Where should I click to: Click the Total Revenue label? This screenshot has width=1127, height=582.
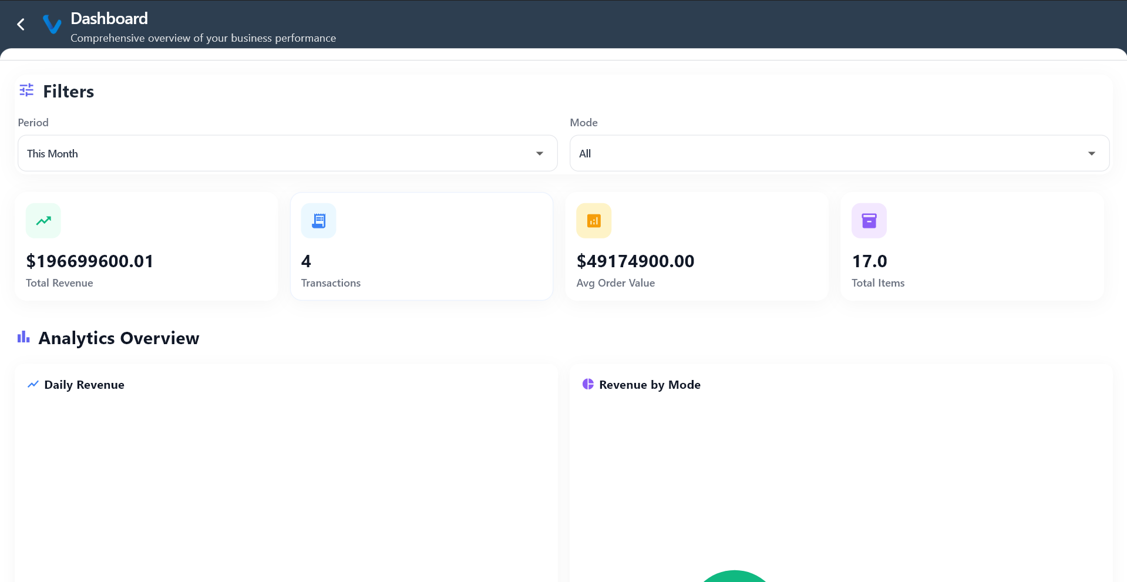click(x=59, y=283)
